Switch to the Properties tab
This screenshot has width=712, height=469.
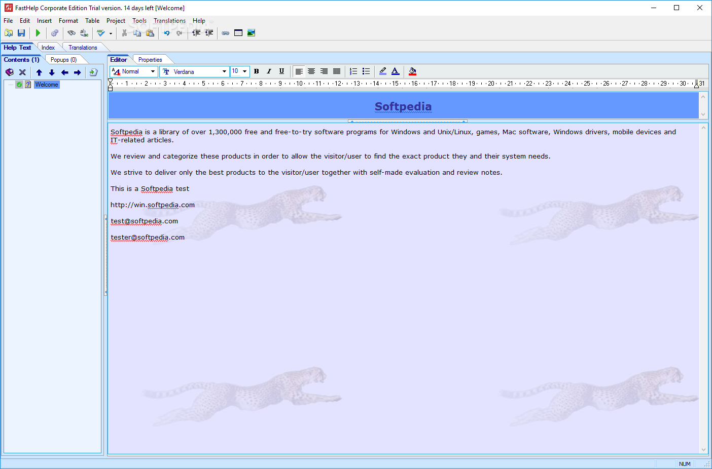[150, 60]
